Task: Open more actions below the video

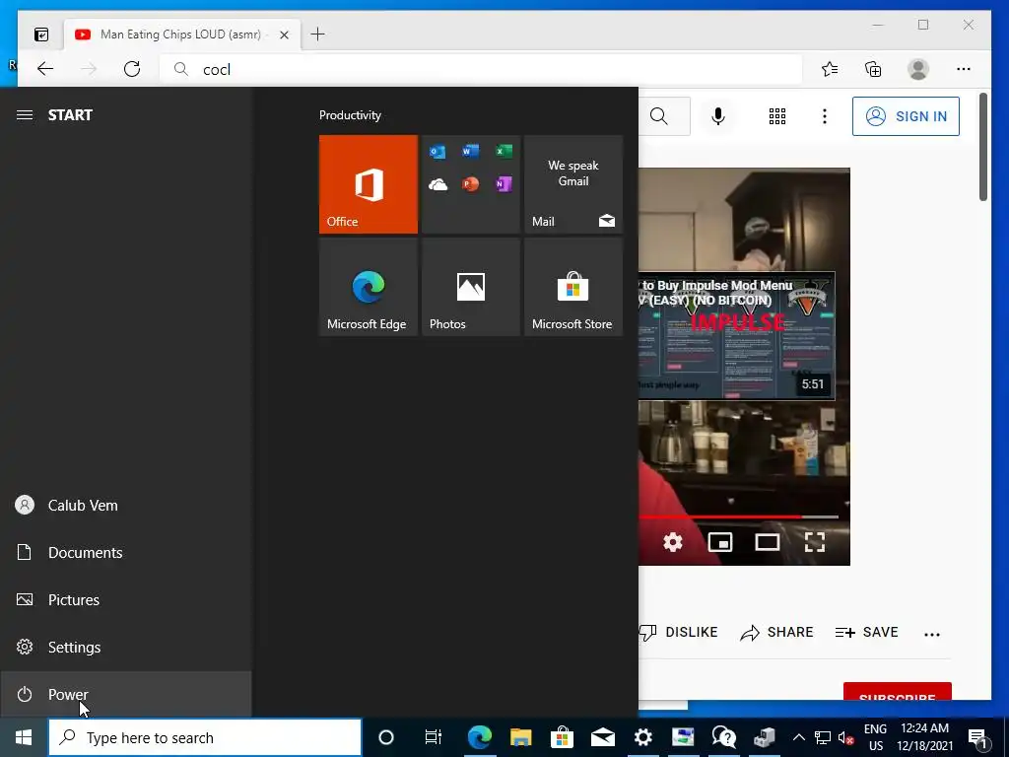Action: [932, 634]
